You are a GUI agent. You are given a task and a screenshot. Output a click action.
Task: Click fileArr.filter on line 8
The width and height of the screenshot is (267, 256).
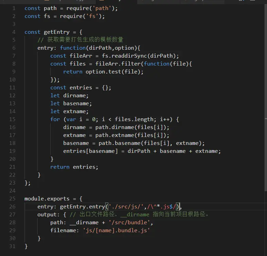click(118, 64)
